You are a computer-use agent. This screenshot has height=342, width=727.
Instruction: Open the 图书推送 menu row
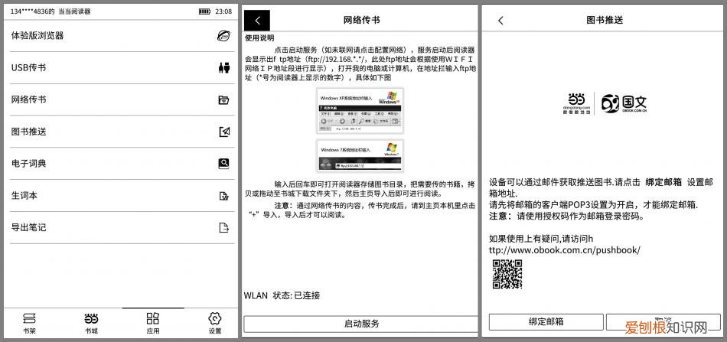coord(121,132)
